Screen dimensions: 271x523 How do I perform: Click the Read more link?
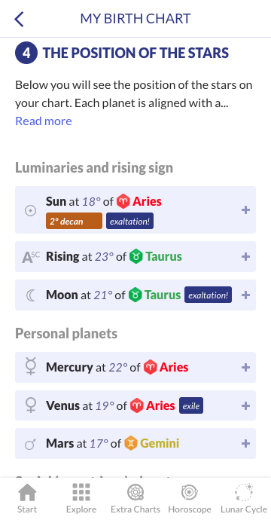44,121
